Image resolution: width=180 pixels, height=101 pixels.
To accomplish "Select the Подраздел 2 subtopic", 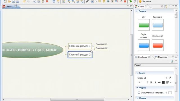I will pyautogui.click(x=102, y=48).
